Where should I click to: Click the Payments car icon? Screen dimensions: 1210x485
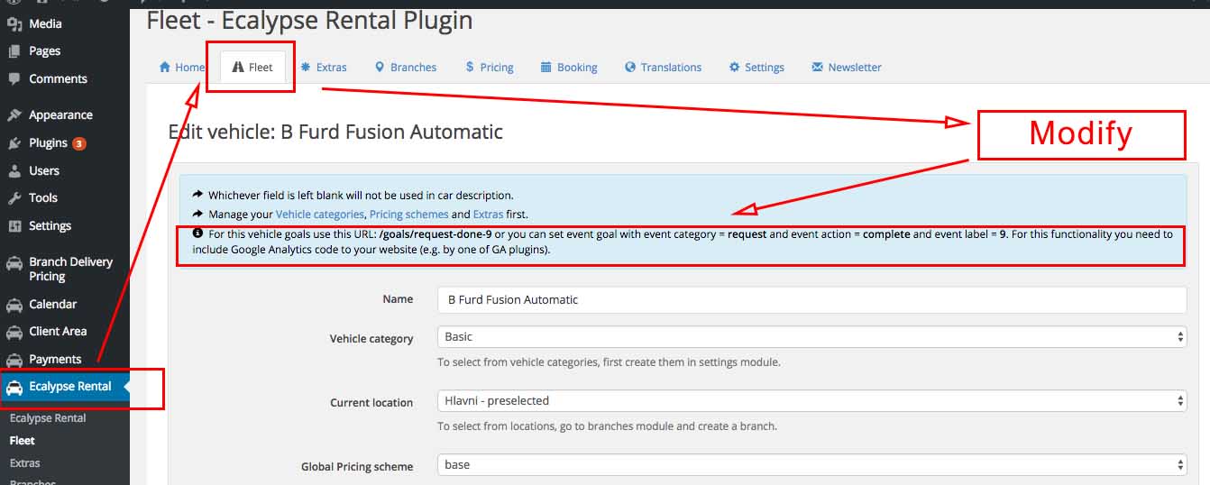14,360
